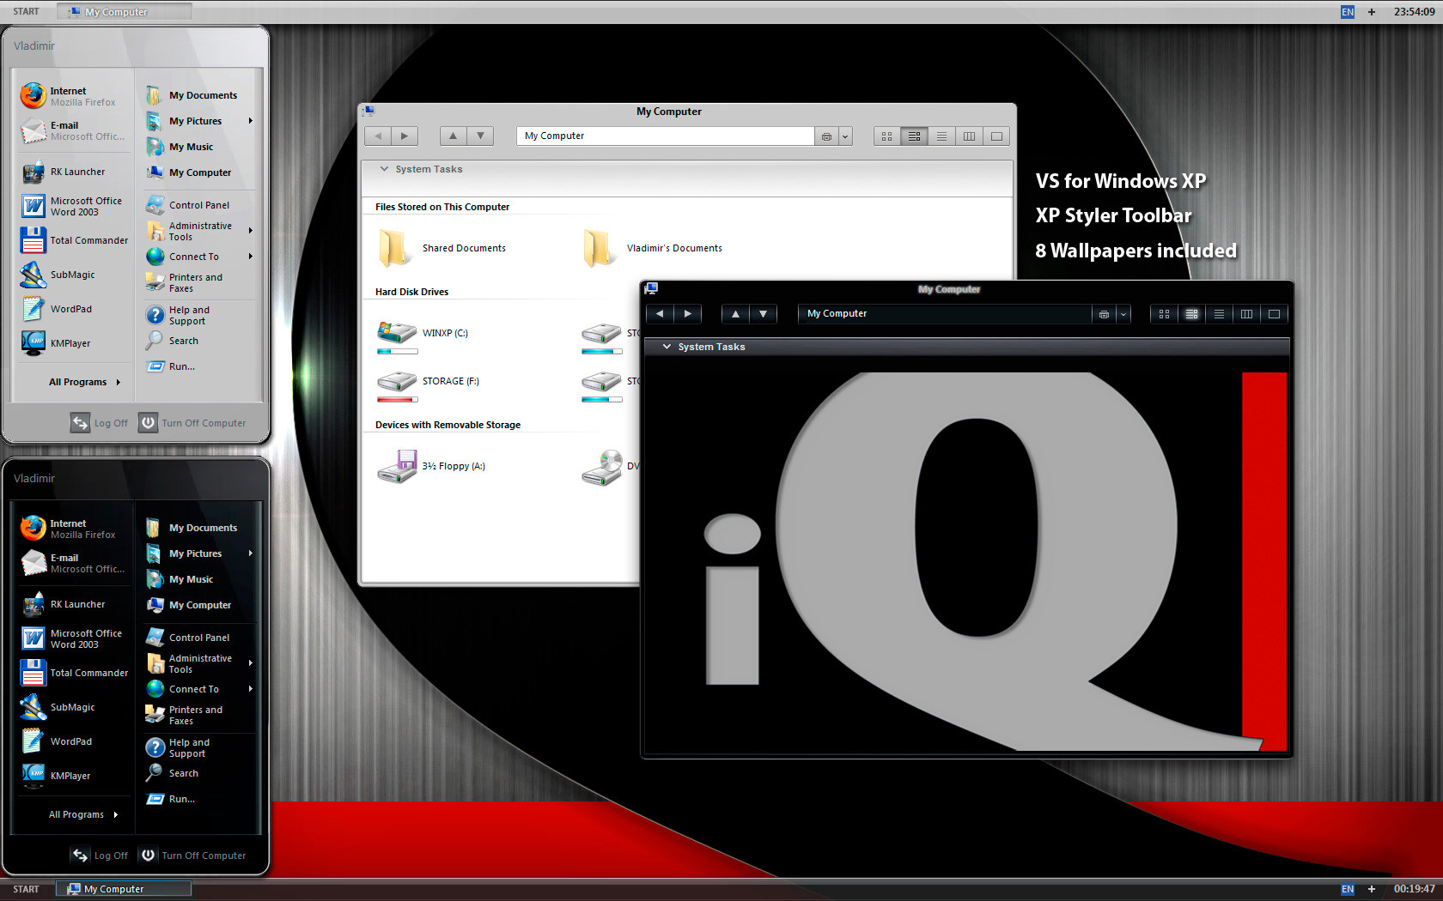Click START button on bottom taskbar
This screenshot has width=1443, height=901.
point(26,889)
